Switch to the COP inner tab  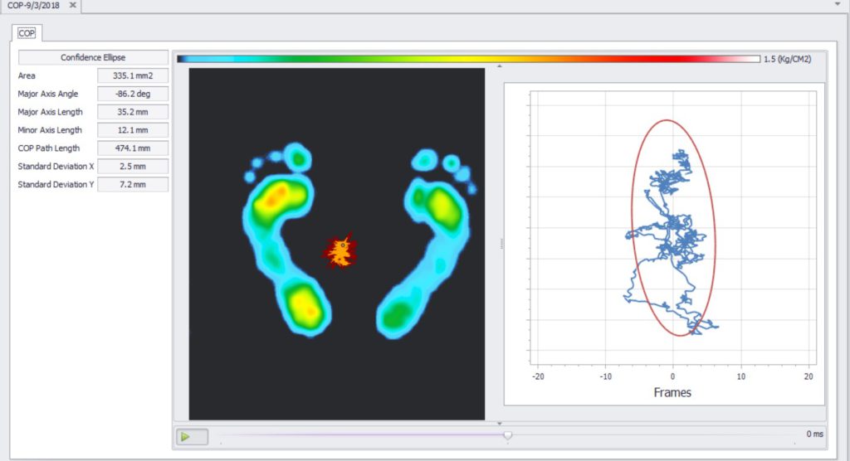tap(27, 33)
